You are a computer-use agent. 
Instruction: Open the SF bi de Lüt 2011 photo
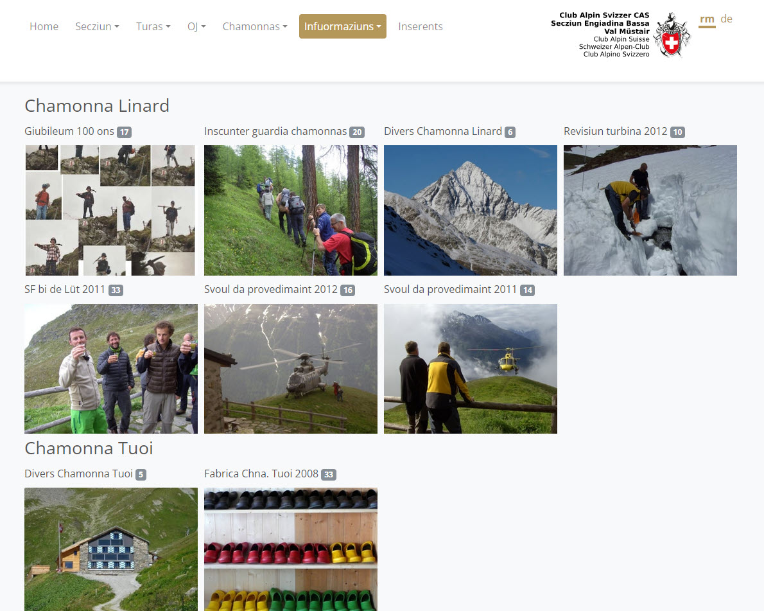(110, 369)
